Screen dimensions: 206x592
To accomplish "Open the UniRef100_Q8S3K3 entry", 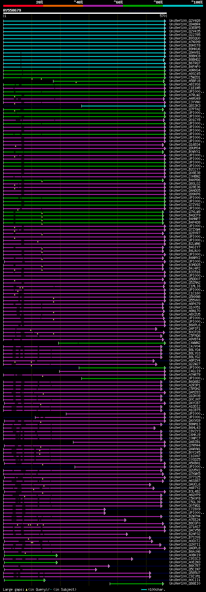I will 185,106.
